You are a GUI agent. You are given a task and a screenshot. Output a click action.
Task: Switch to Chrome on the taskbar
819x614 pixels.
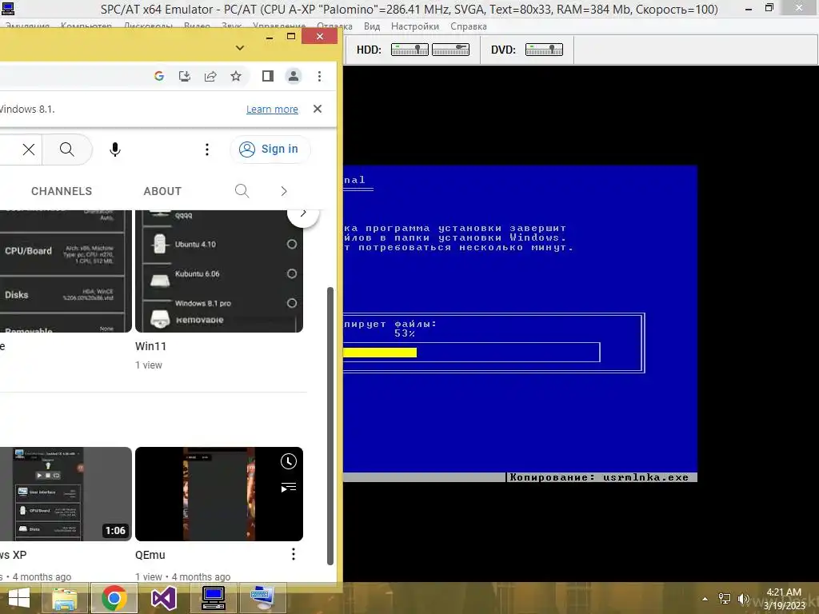[114, 598]
